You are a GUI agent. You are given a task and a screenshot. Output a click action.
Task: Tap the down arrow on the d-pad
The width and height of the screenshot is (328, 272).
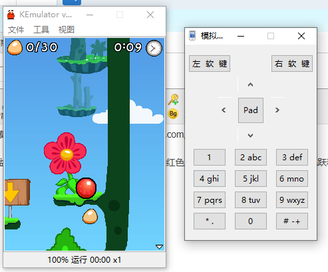click(250, 136)
